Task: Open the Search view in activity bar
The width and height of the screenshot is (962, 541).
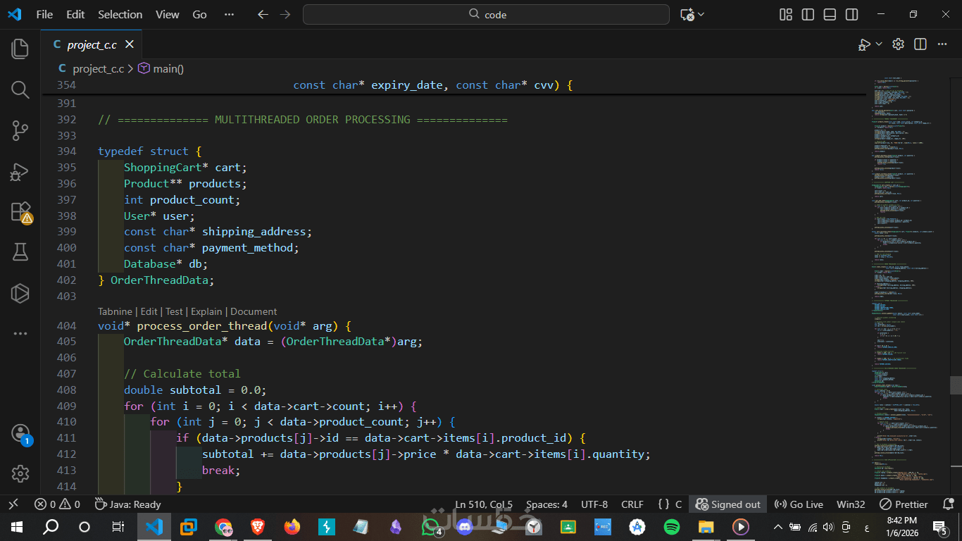Action: (20, 89)
